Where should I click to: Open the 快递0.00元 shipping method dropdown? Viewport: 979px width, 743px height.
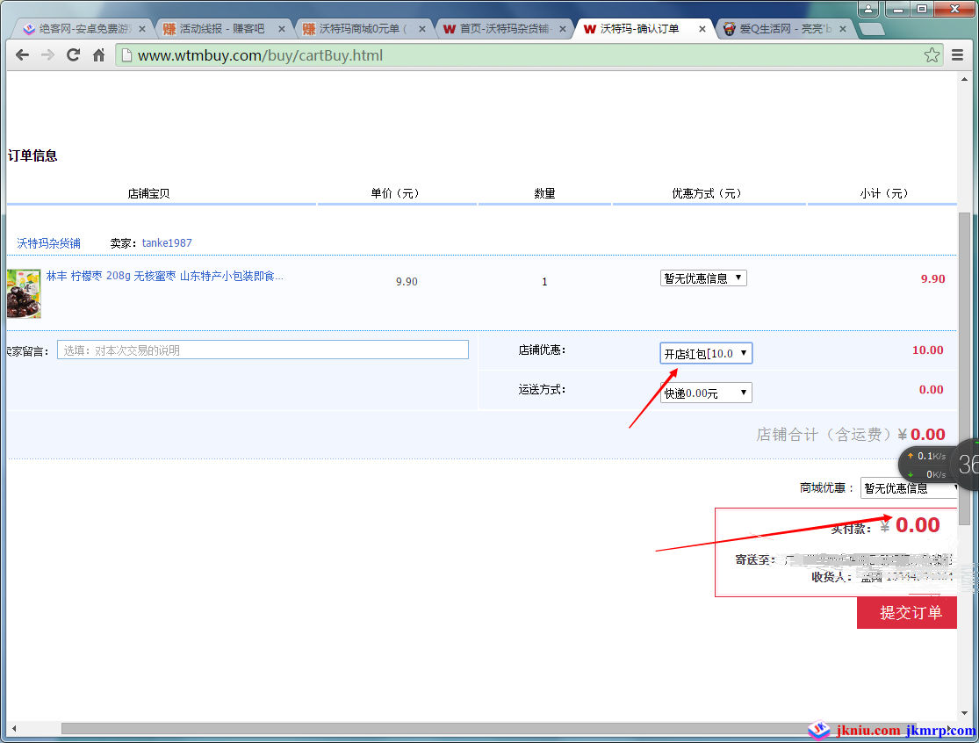point(706,393)
